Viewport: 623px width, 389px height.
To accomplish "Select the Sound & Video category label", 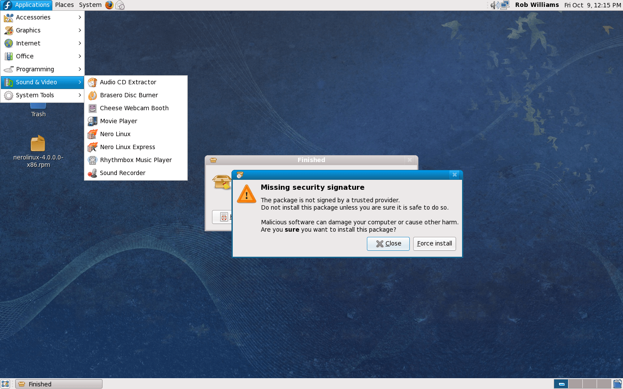I will 36,82.
